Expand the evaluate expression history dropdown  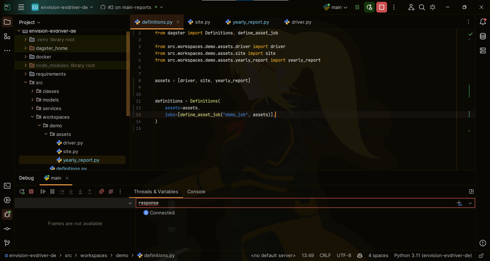[470, 203]
